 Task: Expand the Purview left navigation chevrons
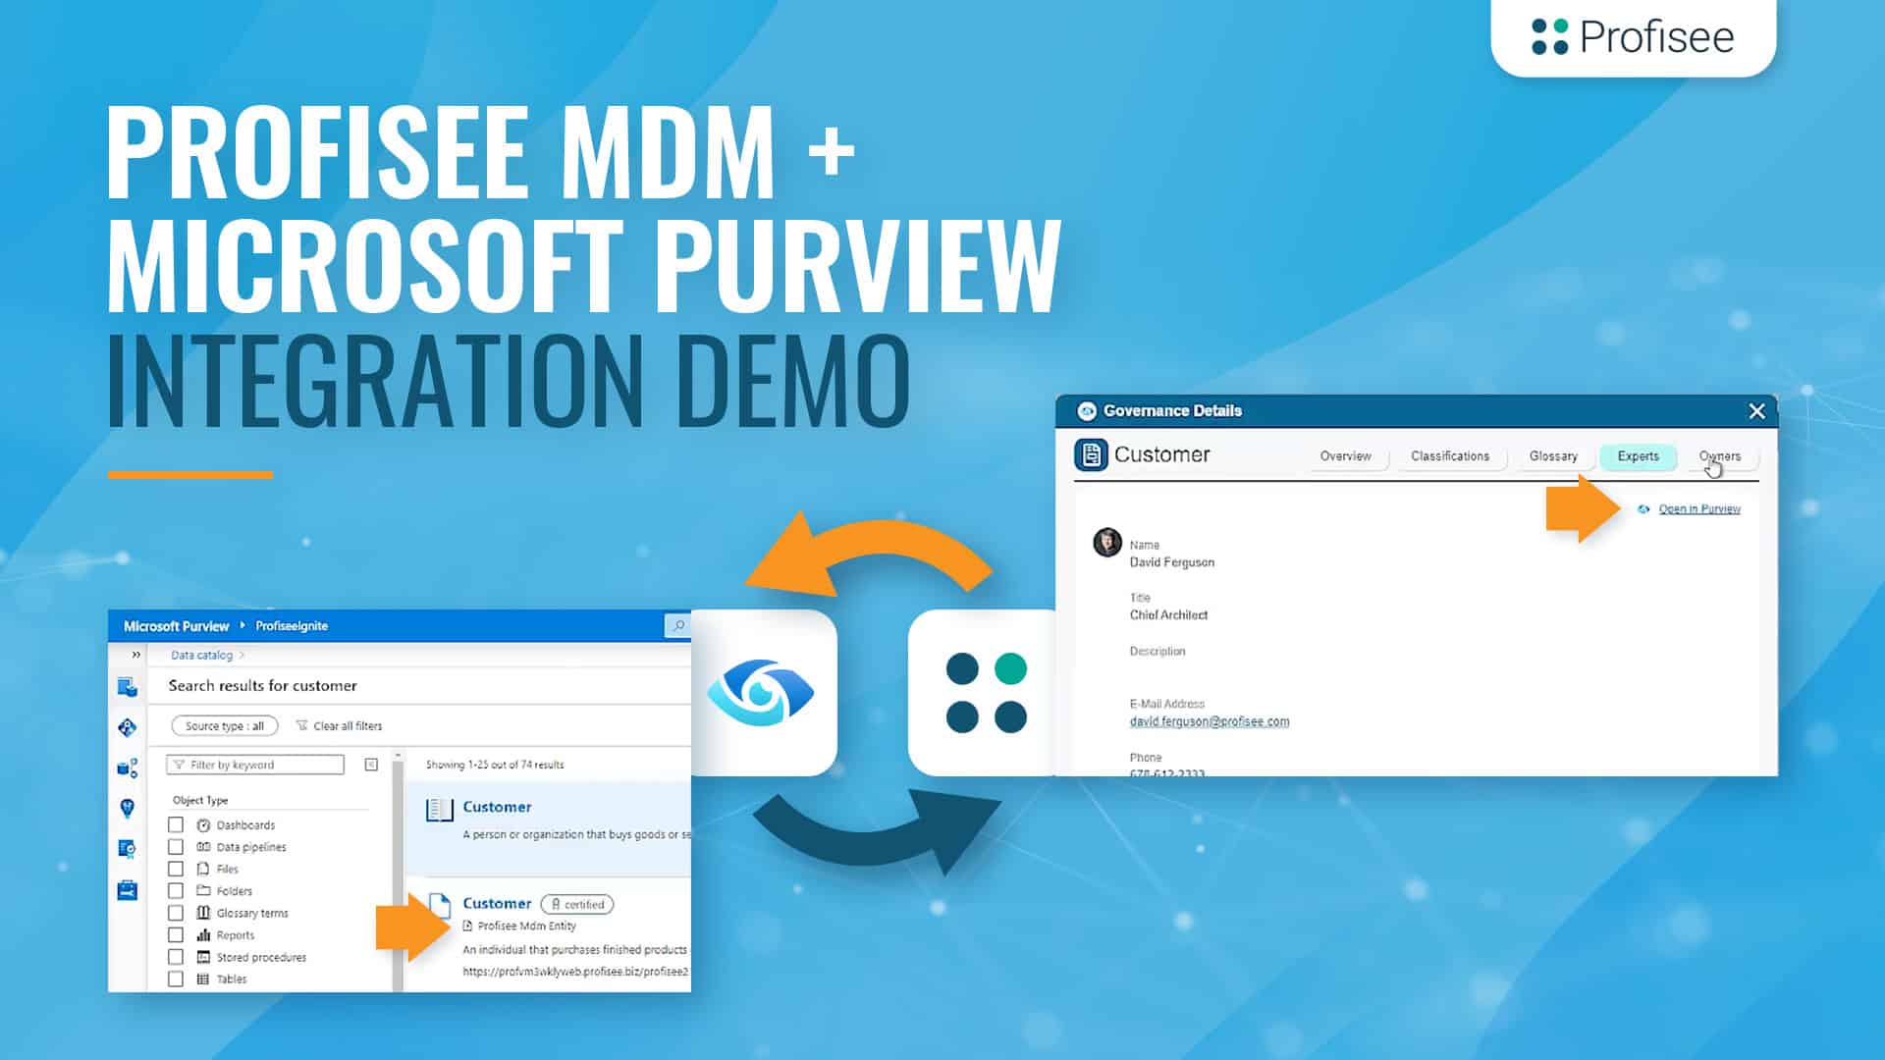point(135,655)
